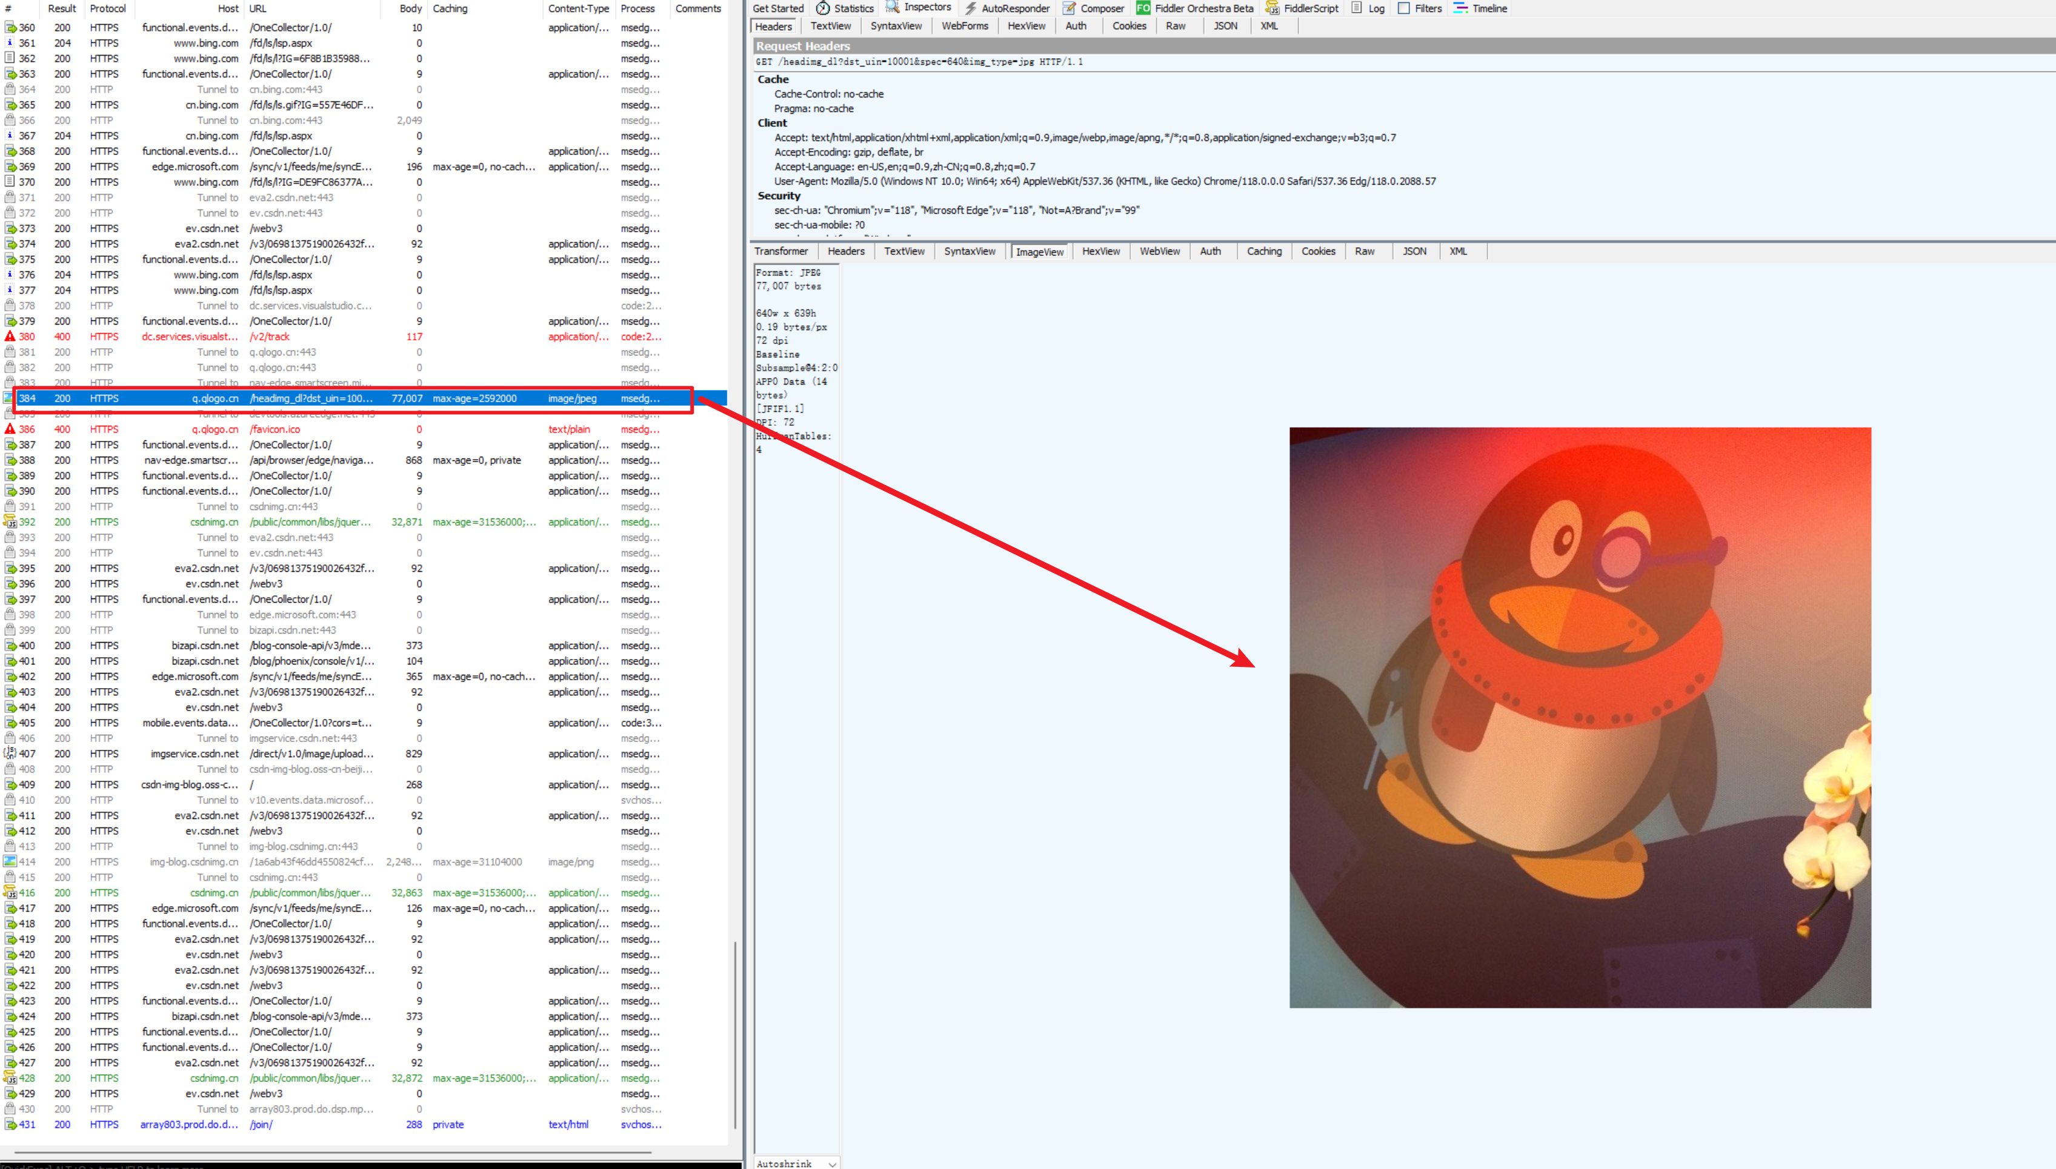The image size is (2056, 1169).
Task: Select session 380 /v2/track row
Action: [365, 336]
